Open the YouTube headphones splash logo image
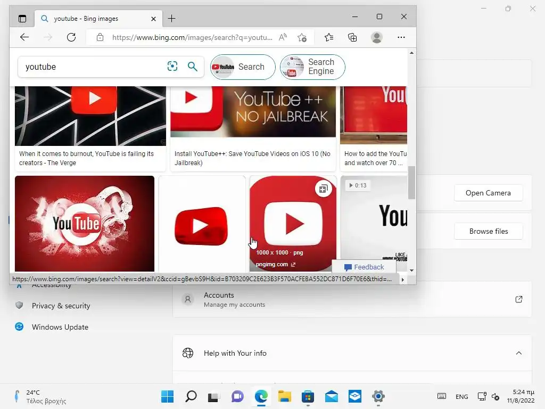Screen dimensions: 545x409 [85, 224]
